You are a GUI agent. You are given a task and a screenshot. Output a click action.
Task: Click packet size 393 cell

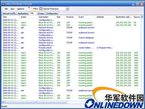(59, 83)
